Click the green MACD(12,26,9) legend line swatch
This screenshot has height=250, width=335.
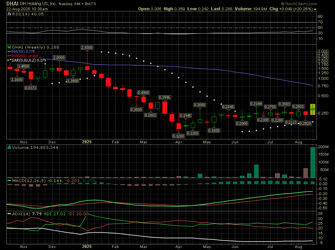click(9, 180)
